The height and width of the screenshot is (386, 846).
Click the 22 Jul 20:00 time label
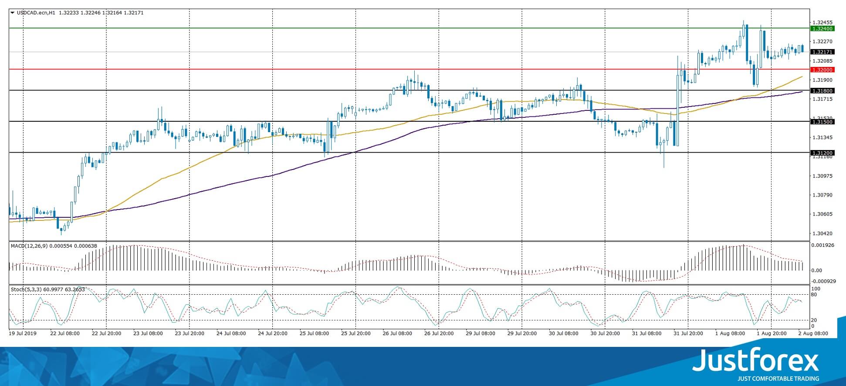[x=106, y=333]
